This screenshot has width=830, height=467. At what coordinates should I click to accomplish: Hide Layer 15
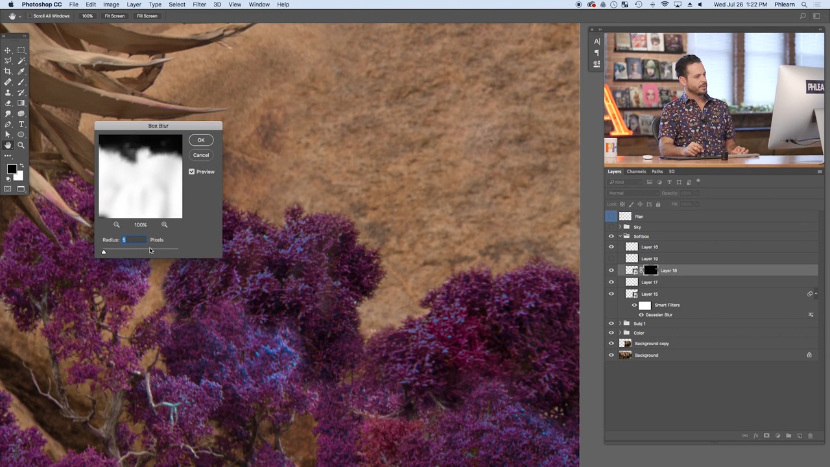tap(611, 294)
